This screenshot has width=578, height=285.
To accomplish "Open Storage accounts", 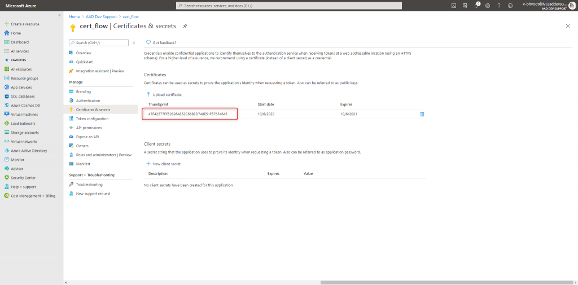I will pos(21,133).
